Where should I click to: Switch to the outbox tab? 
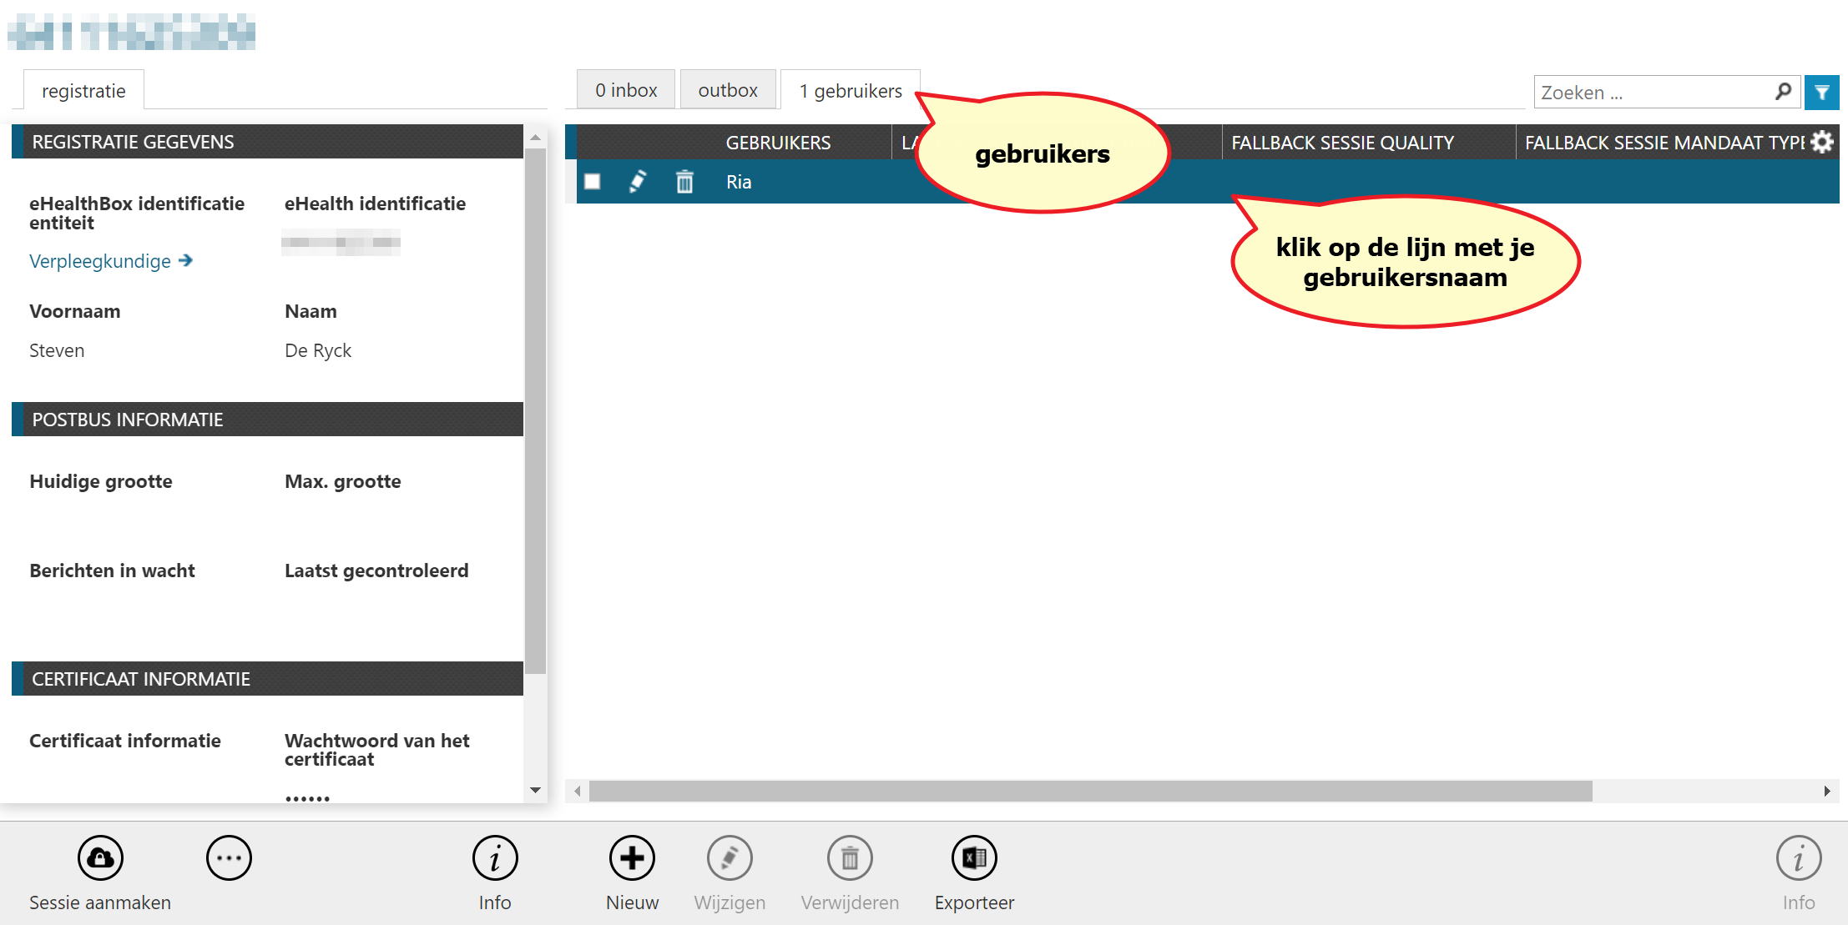728,90
